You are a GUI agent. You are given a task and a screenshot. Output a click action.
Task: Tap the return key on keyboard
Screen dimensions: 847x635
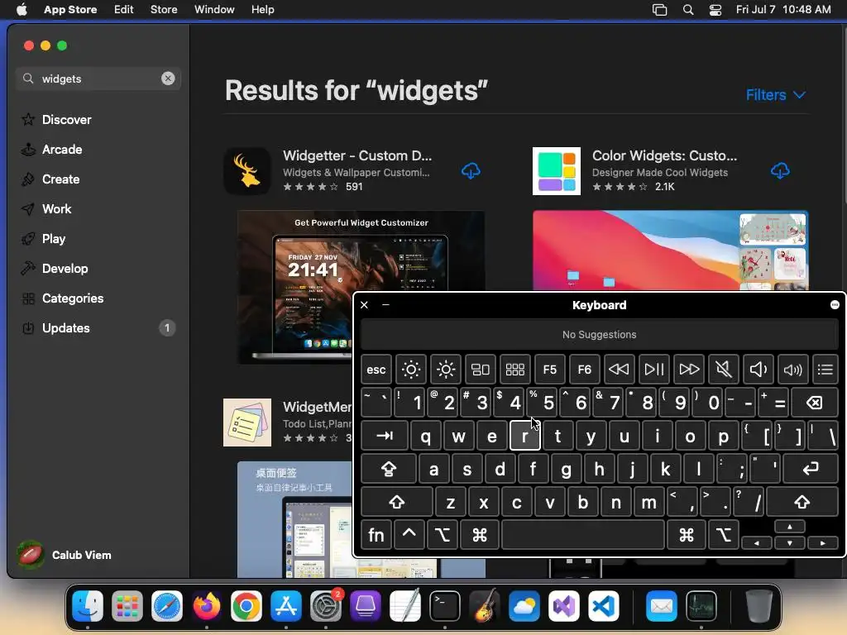point(811,469)
